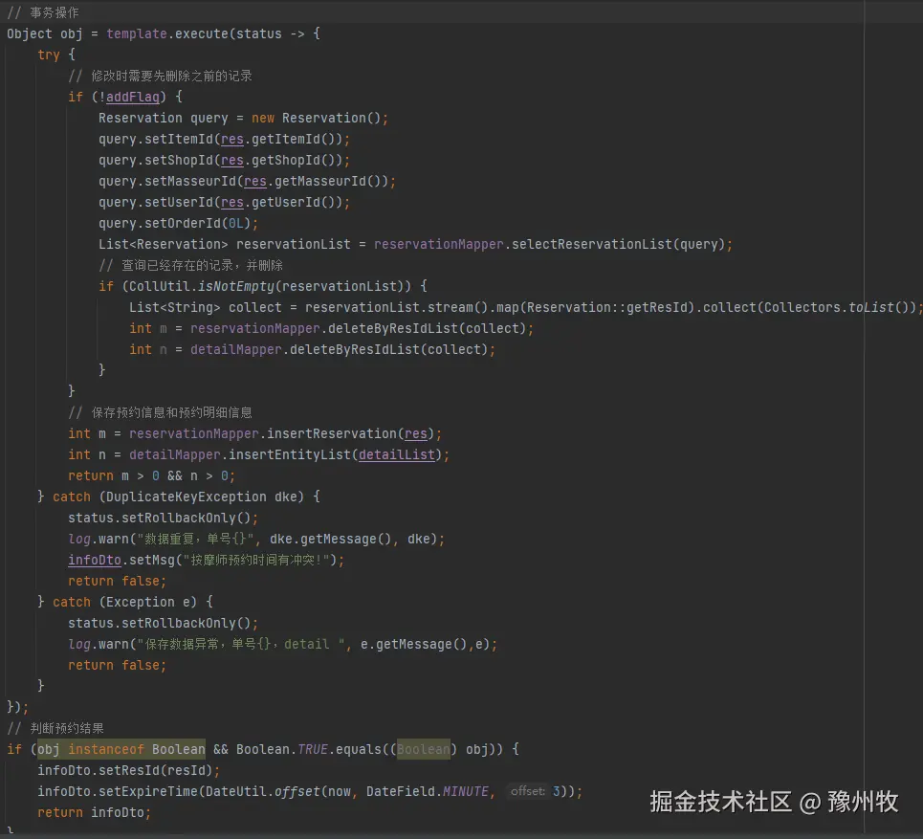Click the "infoDto.setExpireTime" call
Viewport: 923px width, 839px height.
point(117,792)
